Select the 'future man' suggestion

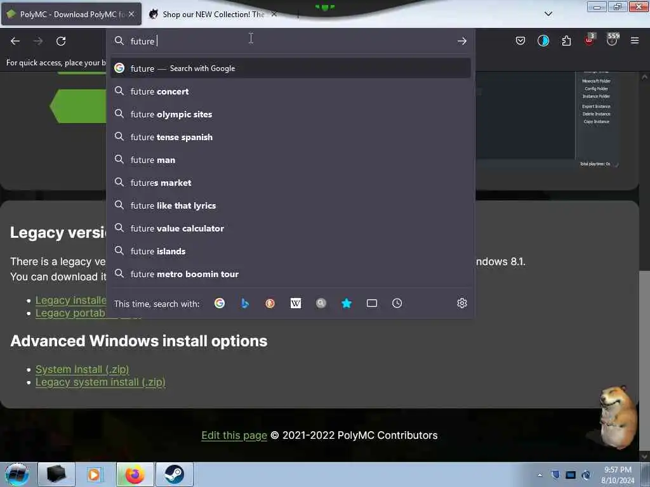tap(290, 160)
